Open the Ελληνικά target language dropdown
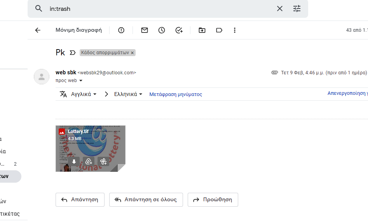Viewport: 368px width, 221px height. 128,94
